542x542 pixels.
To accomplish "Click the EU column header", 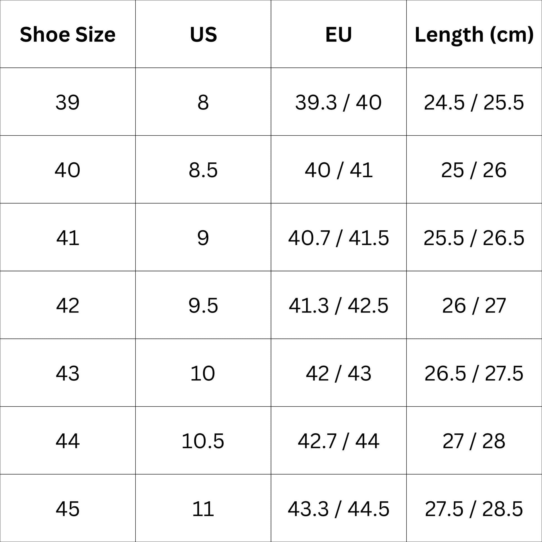I will click(x=339, y=35).
